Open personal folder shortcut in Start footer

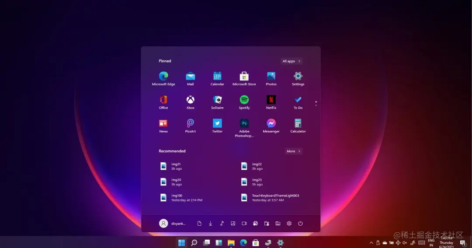coord(267,224)
